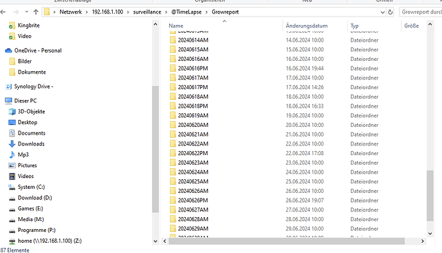Select folder icon of 20240618PM
The height and width of the screenshot is (253, 442).
[x=173, y=106]
